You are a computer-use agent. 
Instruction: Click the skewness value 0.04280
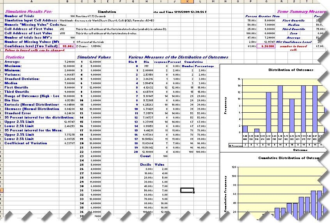(x=70, y=109)
